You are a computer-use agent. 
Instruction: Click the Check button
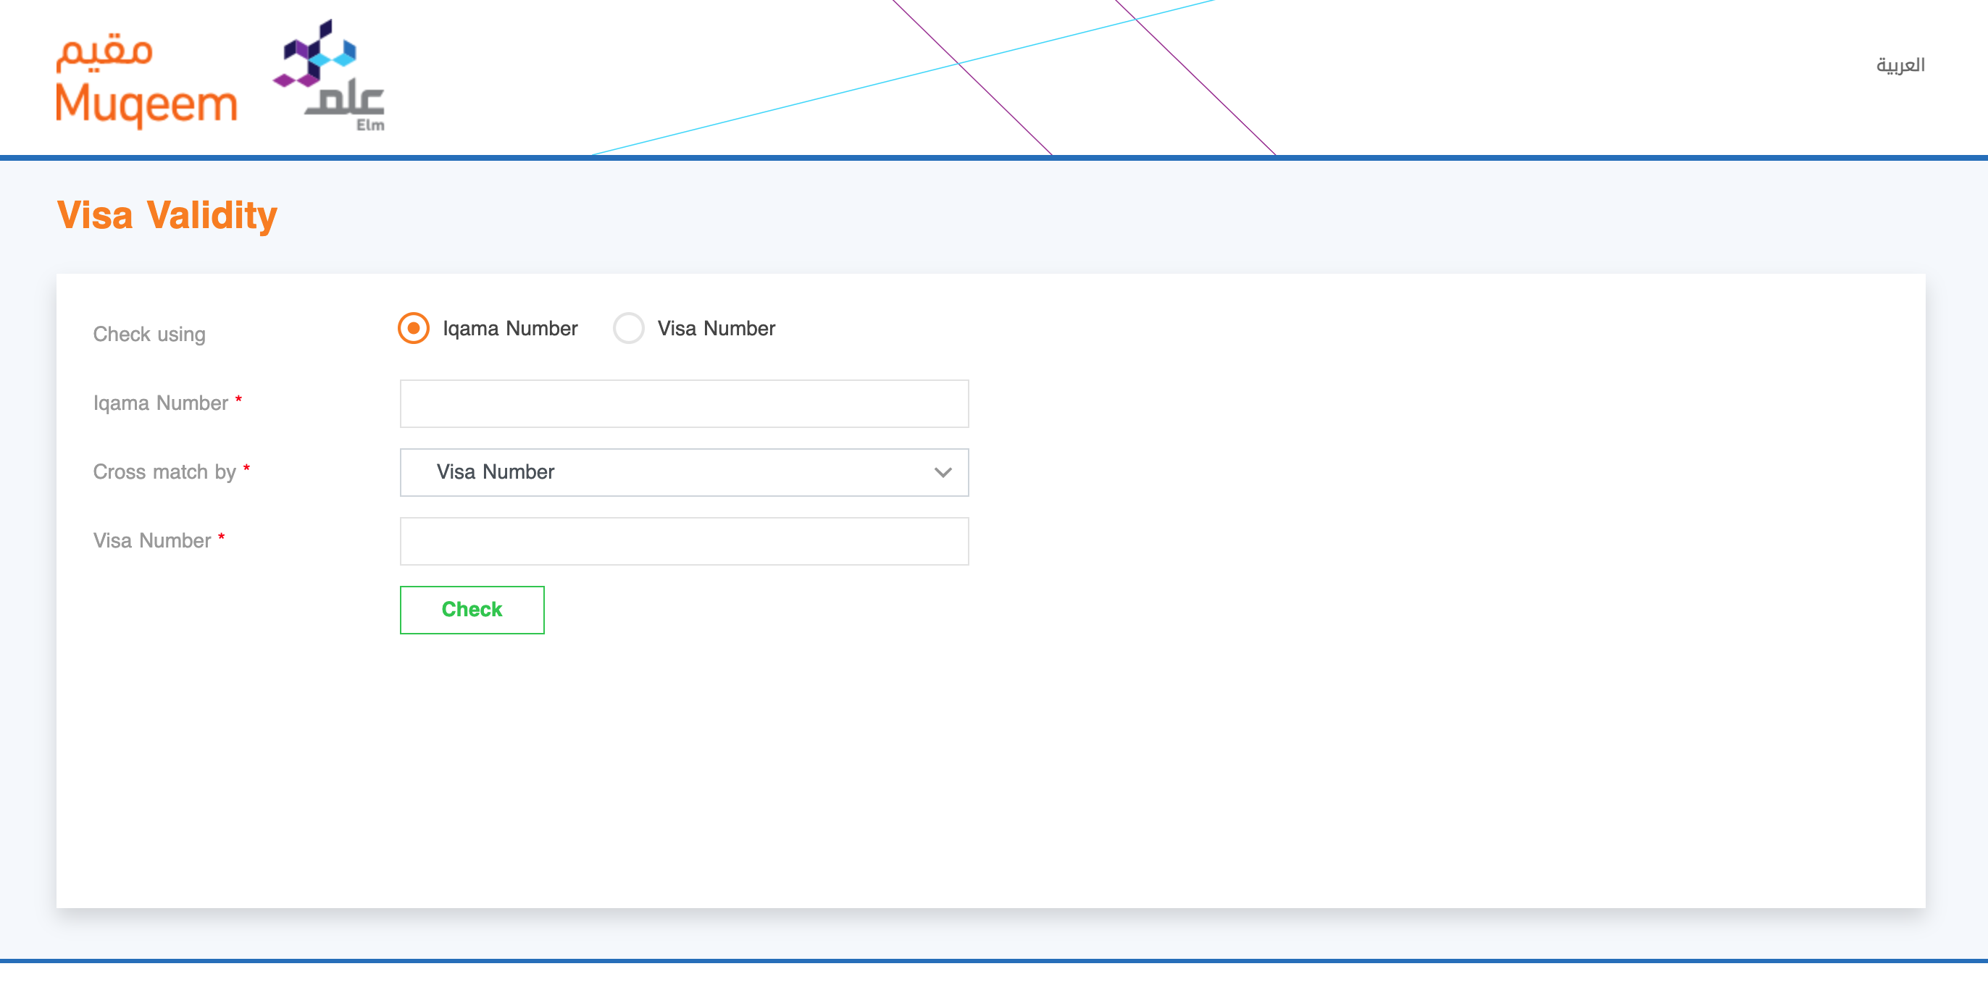pos(472,610)
